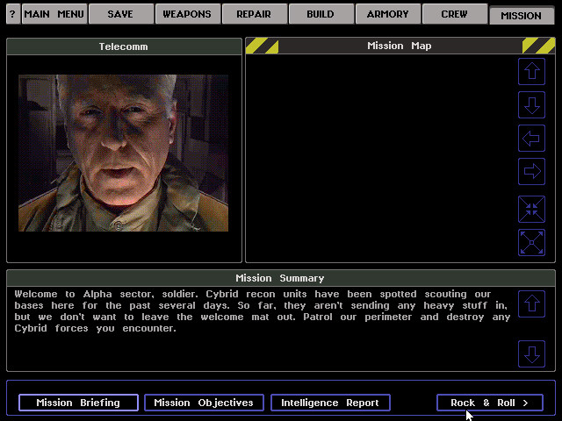This screenshot has width=562, height=421.
Task: Switch to the Repair tab
Action: coord(254,14)
